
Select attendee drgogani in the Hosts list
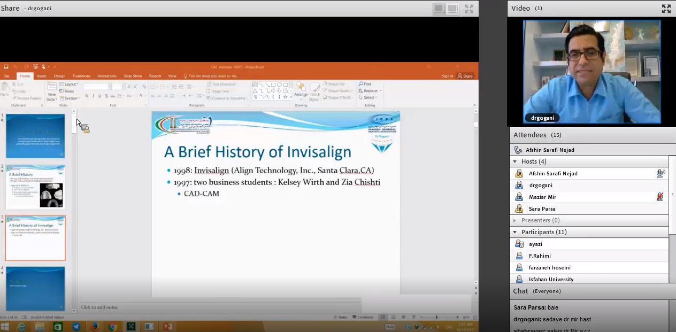[589, 185]
